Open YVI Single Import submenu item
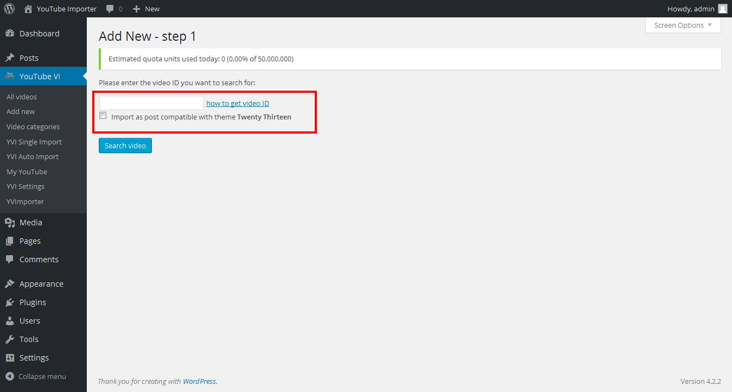This screenshot has height=392, width=732. click(34, 142)
